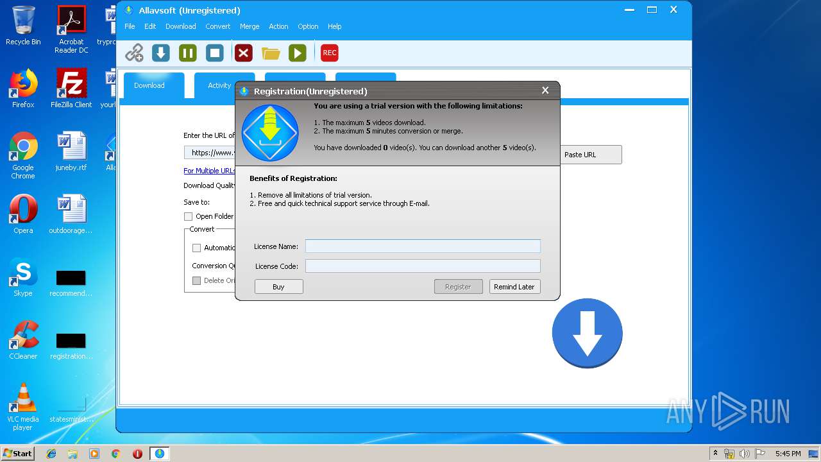
Task: Click the system clock showing 5:45 PM
Action: tap(788, 454)
